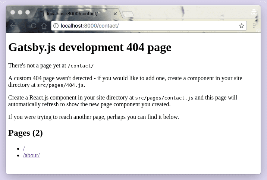Reload the page with the refresh icon
267x180 pixels.
(x=34, y=26)
